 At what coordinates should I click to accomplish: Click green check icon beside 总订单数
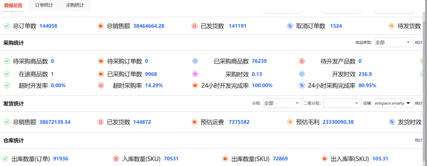pyautogui.click(x=7, y=26)
